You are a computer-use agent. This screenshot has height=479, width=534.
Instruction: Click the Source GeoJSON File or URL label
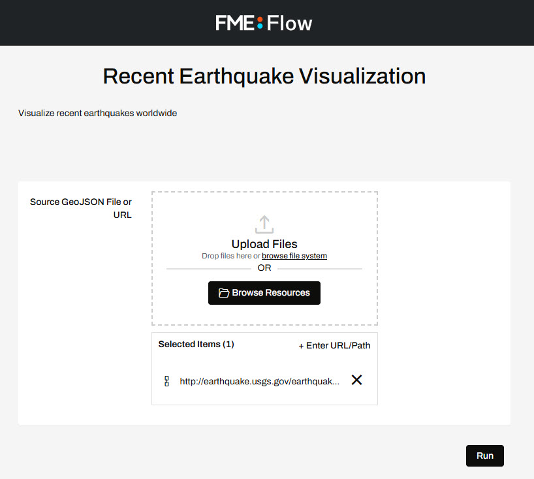pos(80,208)
